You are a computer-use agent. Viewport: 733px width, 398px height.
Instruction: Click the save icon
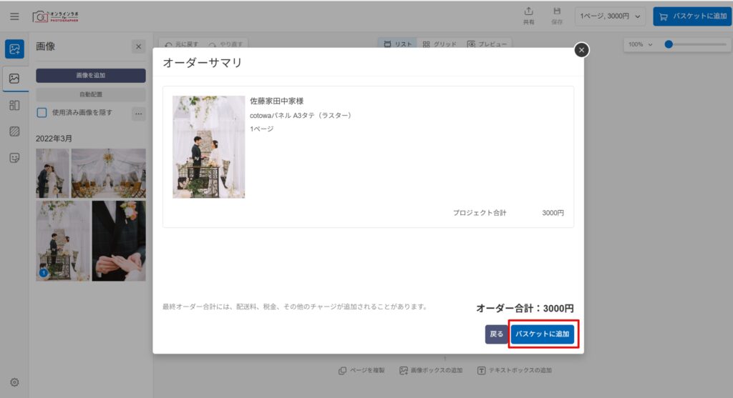point(556,16)
